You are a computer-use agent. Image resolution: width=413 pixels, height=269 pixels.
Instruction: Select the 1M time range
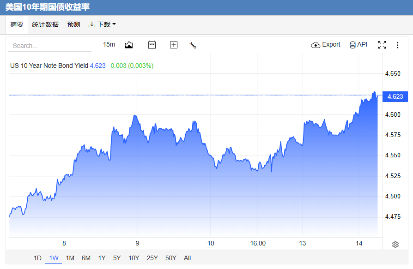tap(70, 258)
